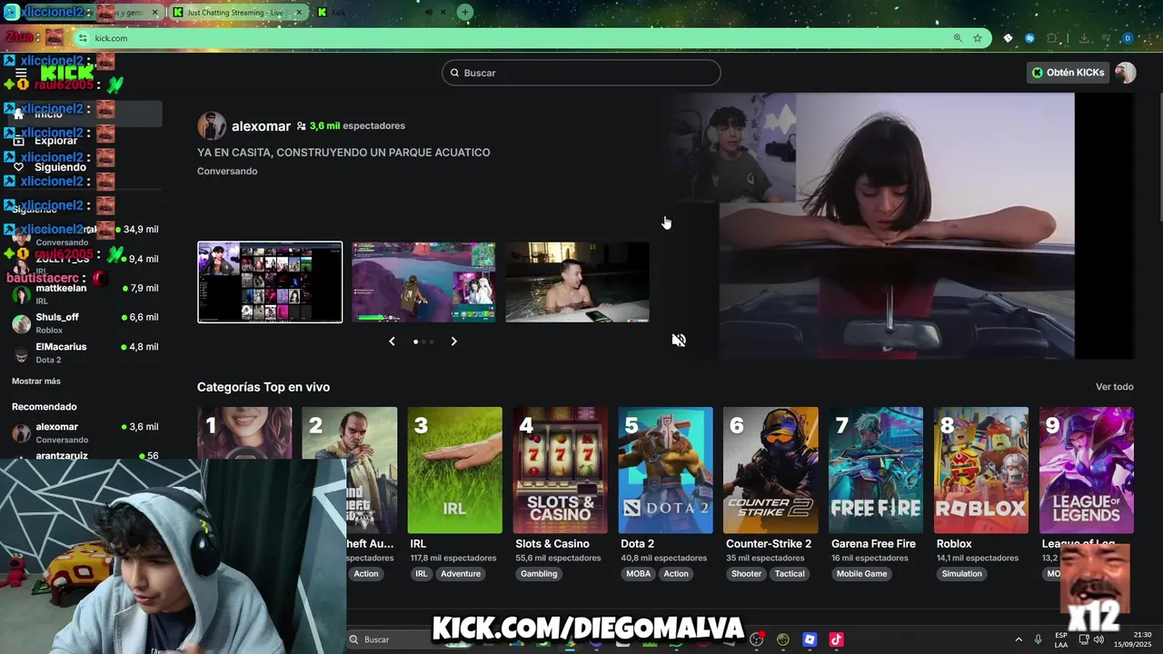Click the Shooter tag

coord(747,574)
